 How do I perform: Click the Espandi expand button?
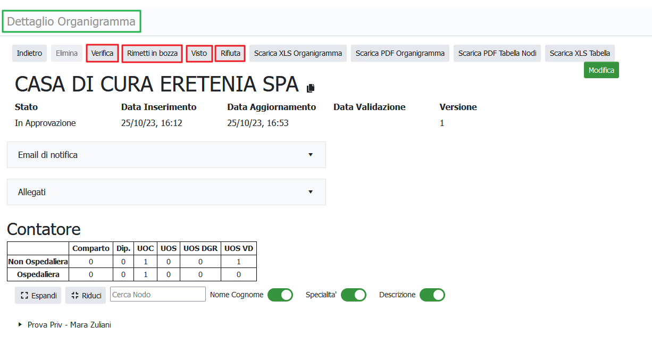[x=38, y=296]
